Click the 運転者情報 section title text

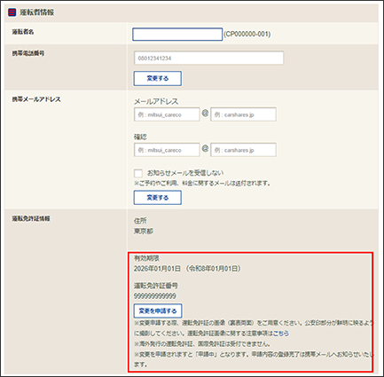point(36,12)
